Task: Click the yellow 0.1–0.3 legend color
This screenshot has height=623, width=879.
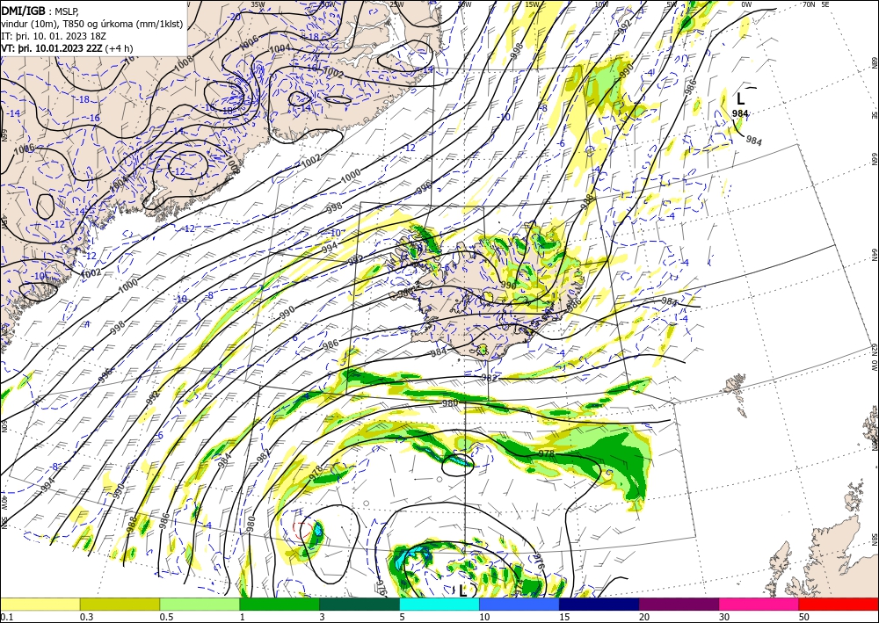Action: click(40, 604)
